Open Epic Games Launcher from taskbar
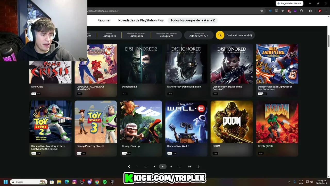This screenshot has height=186, width=330. pyautogui.click(x=112, y=182)
